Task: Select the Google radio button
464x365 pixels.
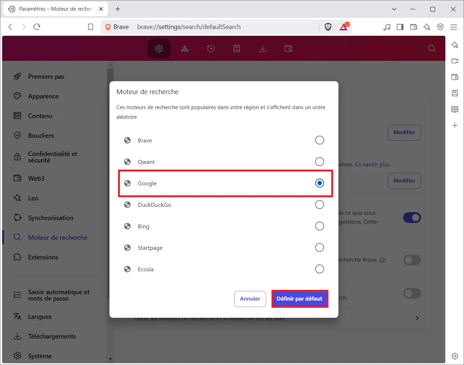Action: 319,183
